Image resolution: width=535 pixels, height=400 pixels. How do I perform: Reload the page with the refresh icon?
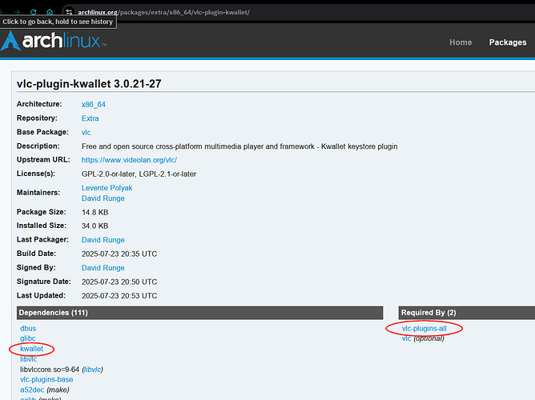(x=34, y=13)
